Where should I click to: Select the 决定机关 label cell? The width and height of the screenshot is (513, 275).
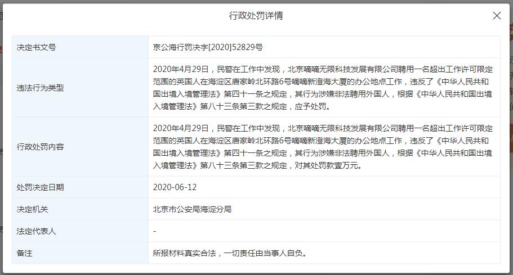(x=33, y=209)
